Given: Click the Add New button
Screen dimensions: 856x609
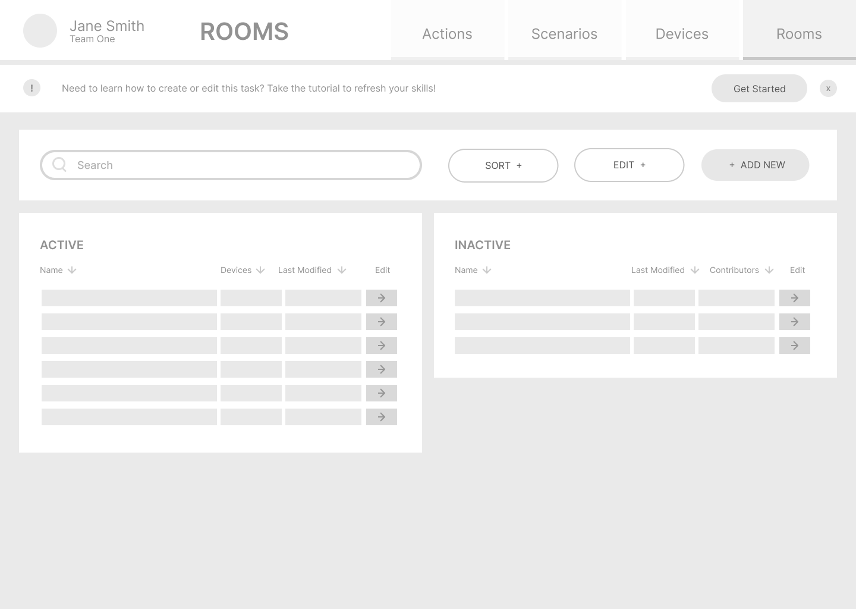Looking at the screenshot, I should coord(755,165).
